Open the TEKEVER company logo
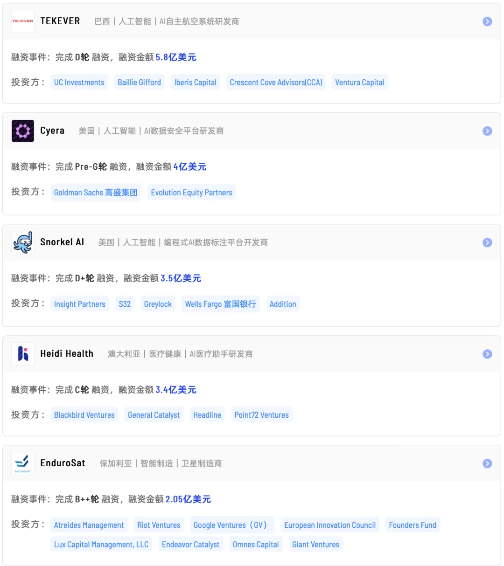The height and width of the screenshot is (566, 504). click(22, 21)
